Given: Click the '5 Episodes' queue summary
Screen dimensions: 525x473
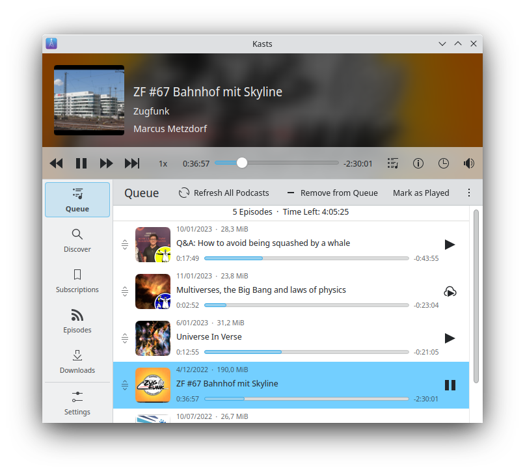Looking at the screenshot, I should tap(252, 212).
